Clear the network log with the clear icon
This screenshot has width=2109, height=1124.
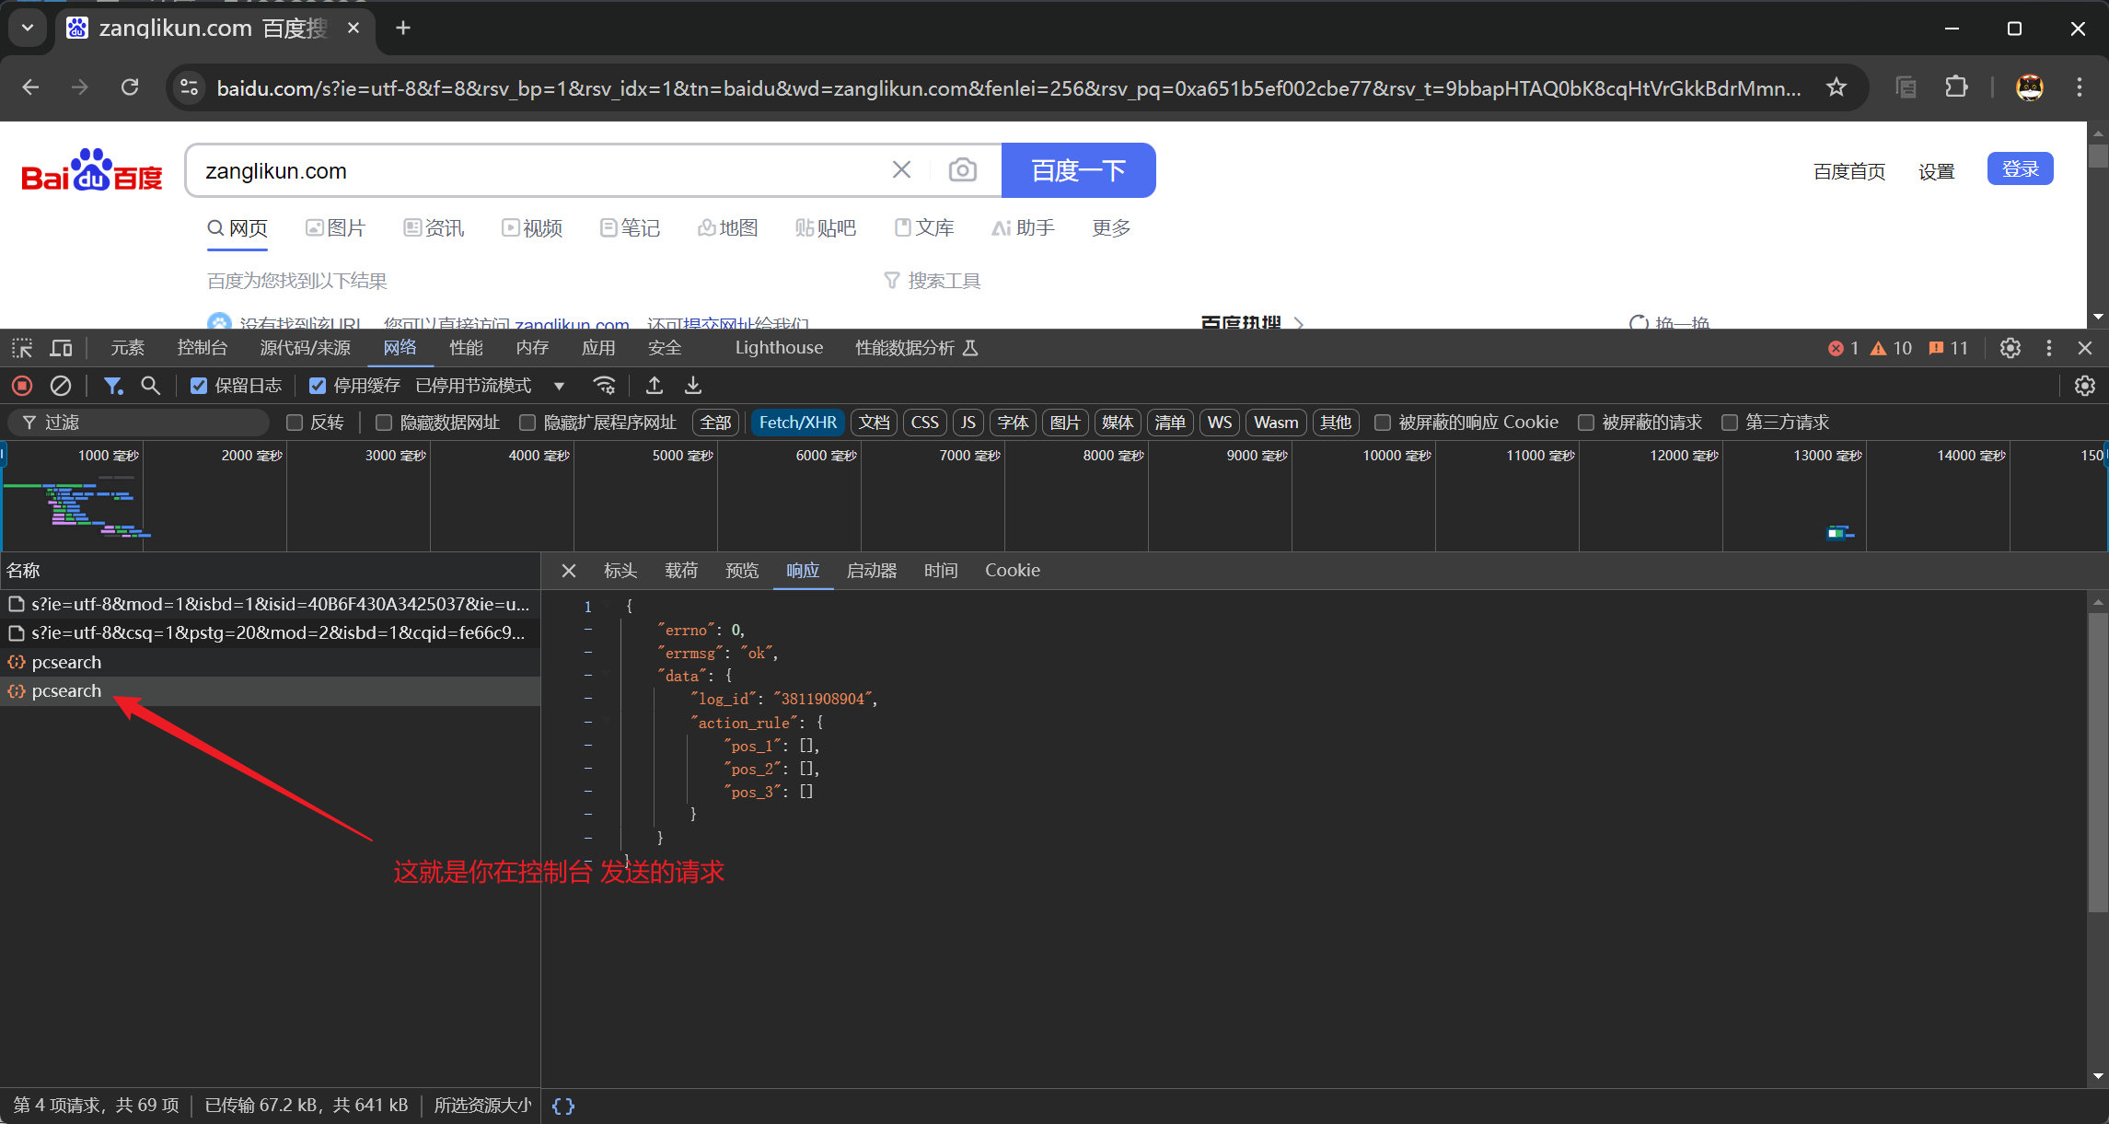click(x=61, y=386)
